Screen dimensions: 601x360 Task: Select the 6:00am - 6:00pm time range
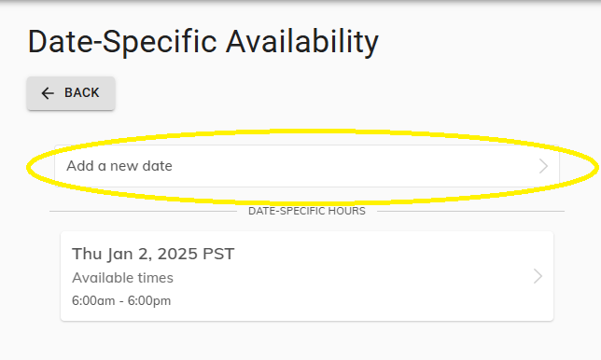click(x=121, y=300)
